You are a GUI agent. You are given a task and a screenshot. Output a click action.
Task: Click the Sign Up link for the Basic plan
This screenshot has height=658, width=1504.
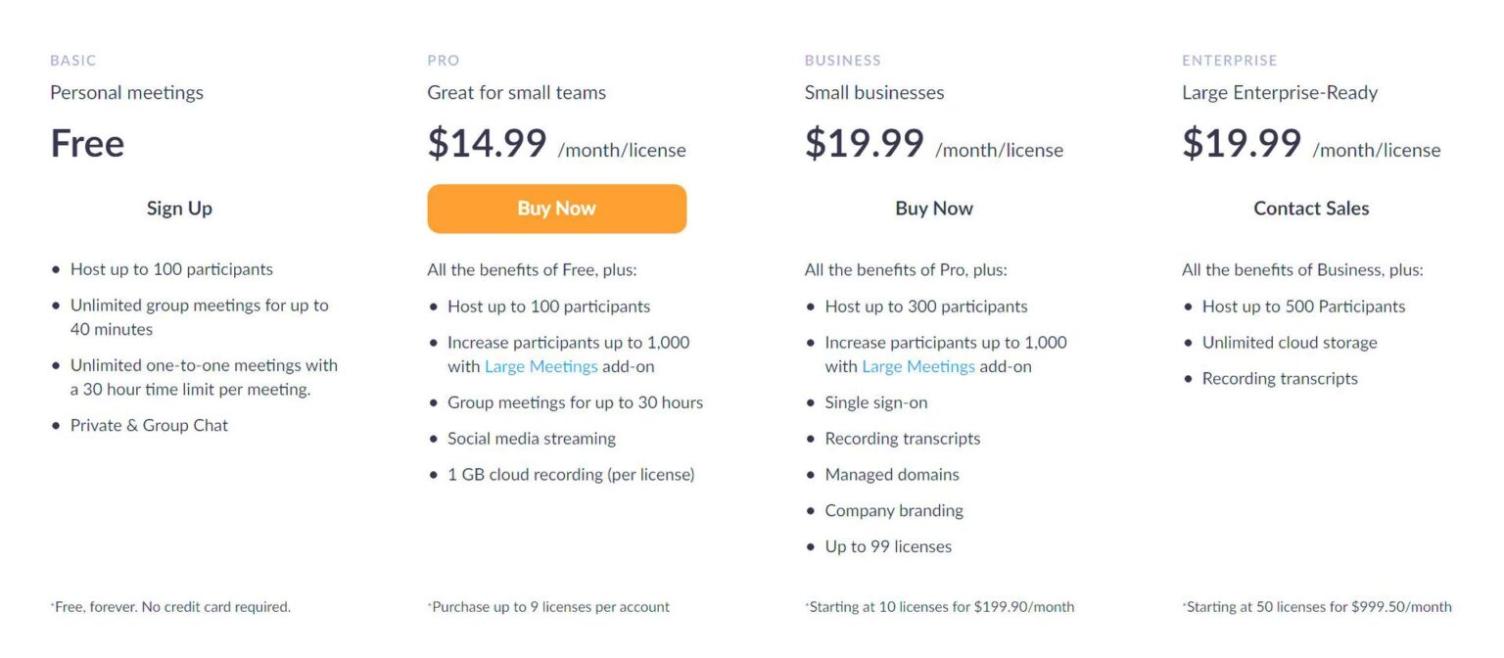click(179, 208)
